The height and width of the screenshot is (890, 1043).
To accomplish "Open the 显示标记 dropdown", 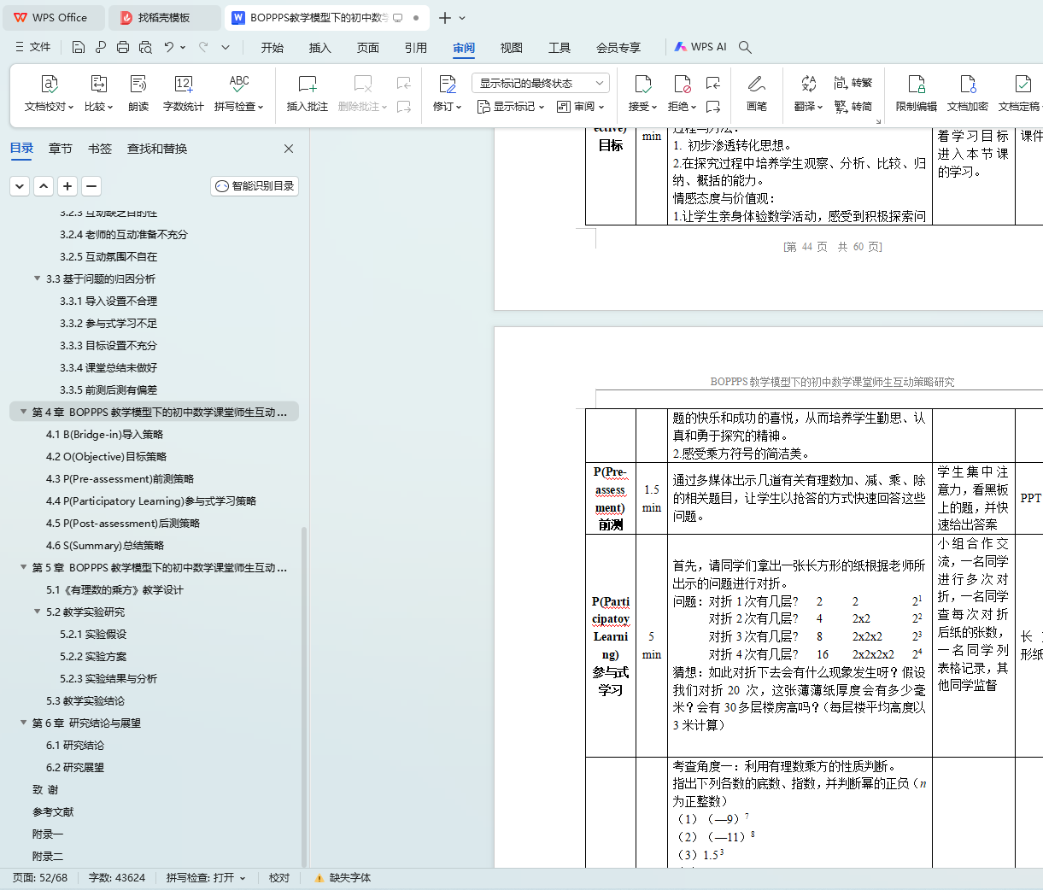I will [511, 107].
